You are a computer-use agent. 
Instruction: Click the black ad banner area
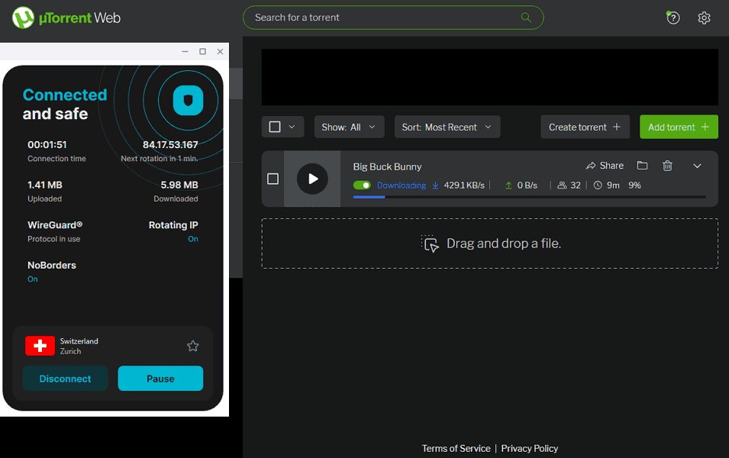tap(489, 77)
